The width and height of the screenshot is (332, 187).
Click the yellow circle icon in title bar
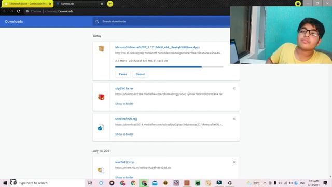click(298, 4)
